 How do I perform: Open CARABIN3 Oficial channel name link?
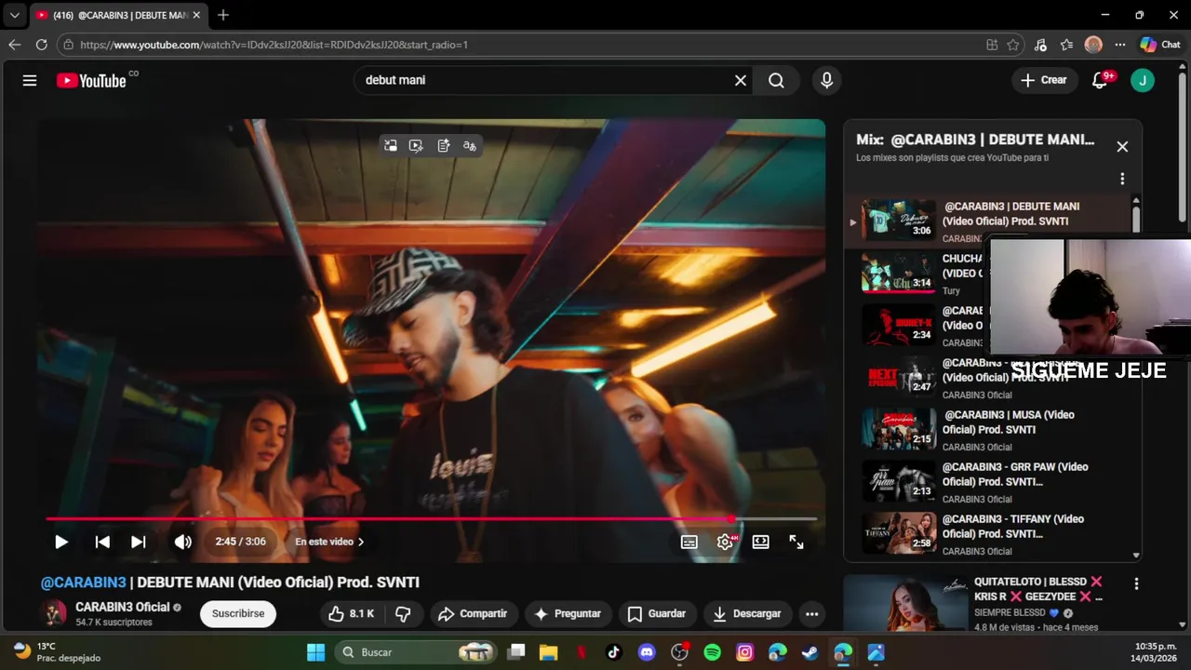coord(123,607)
